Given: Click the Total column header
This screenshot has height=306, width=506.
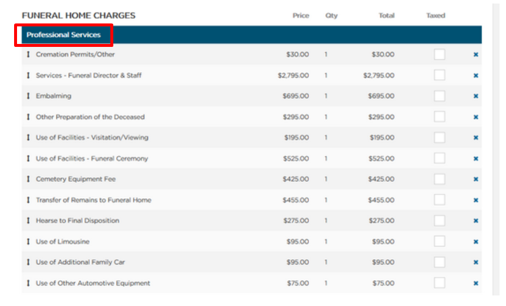Looking at the screenshot, I should (x=387, y=15).
